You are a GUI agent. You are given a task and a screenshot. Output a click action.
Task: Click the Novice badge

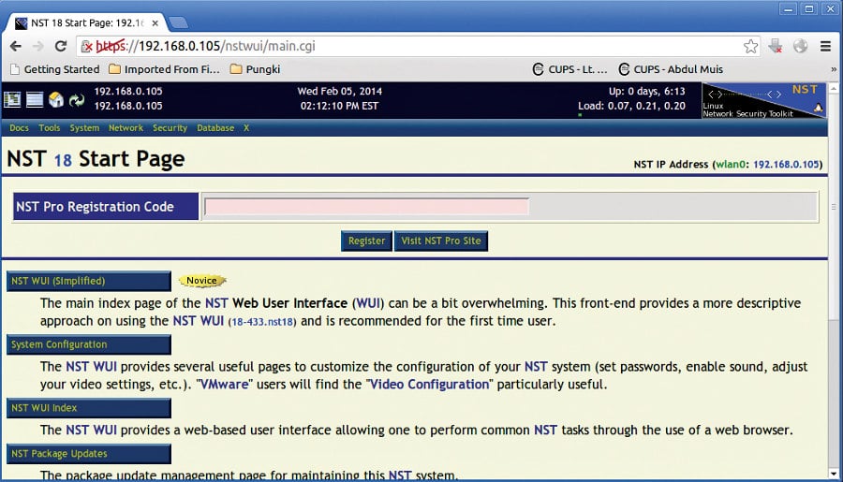point(202,281)
